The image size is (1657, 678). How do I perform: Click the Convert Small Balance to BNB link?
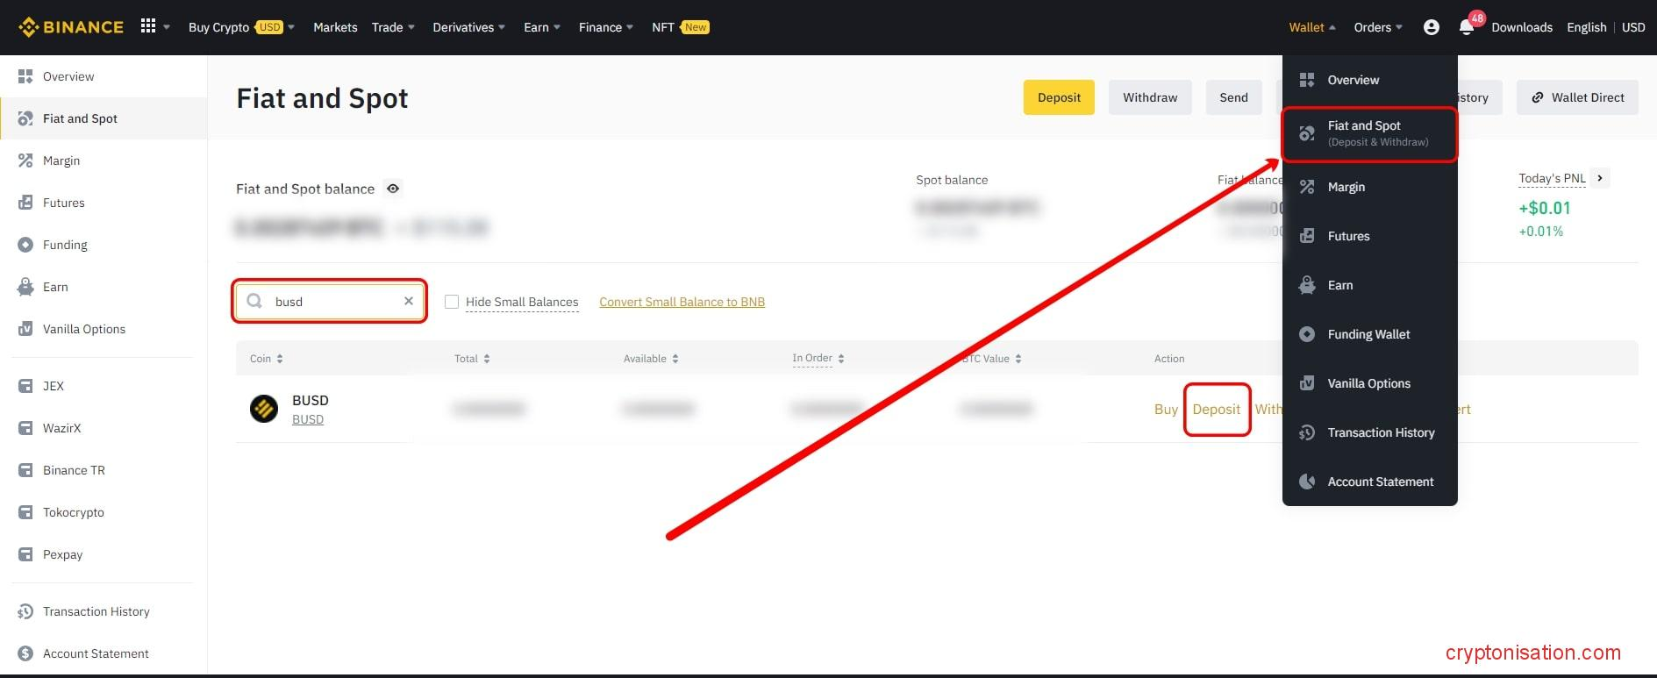point(682,302)
